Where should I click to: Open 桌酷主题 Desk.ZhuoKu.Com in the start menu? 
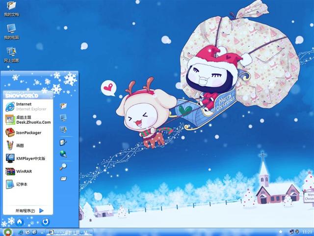[x=28, y=119]
